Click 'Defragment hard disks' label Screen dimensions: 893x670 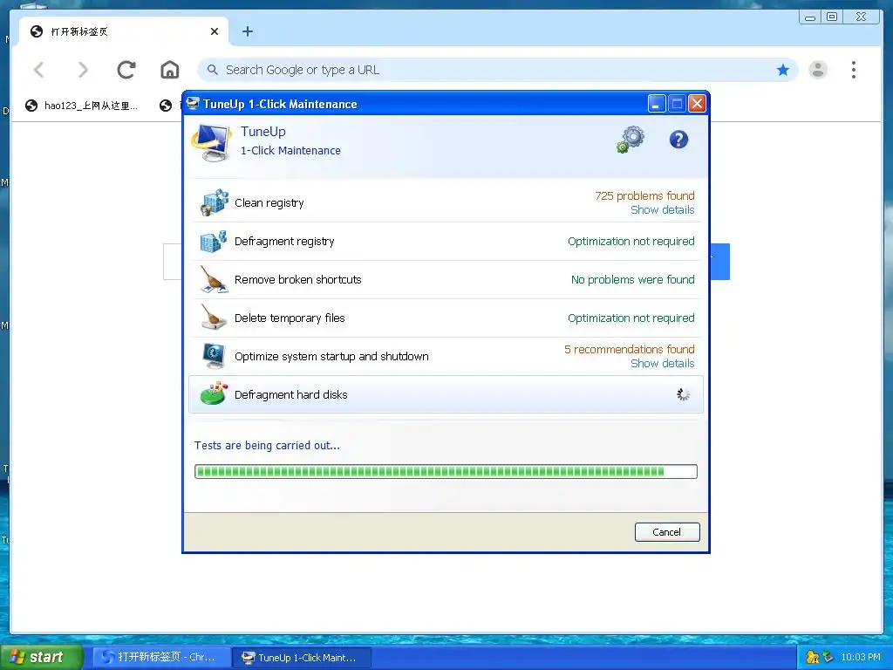291,395
